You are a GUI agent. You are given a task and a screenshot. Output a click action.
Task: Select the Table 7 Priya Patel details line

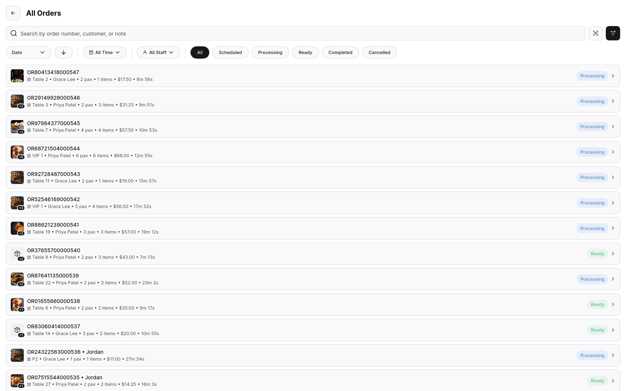pos(92,130)
